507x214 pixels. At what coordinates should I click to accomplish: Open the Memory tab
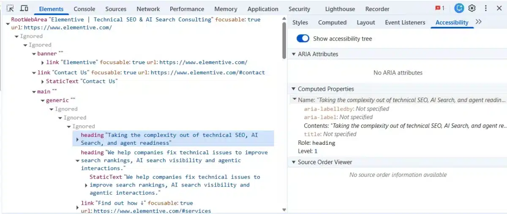[226, 9]
